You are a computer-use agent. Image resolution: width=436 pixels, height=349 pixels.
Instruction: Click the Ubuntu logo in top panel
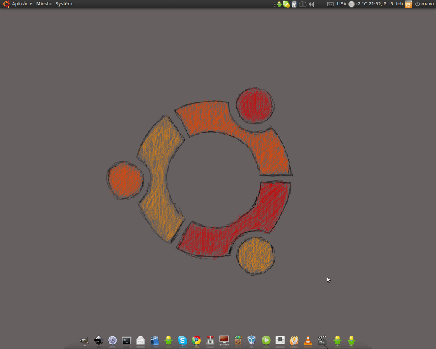pos(6,4)
